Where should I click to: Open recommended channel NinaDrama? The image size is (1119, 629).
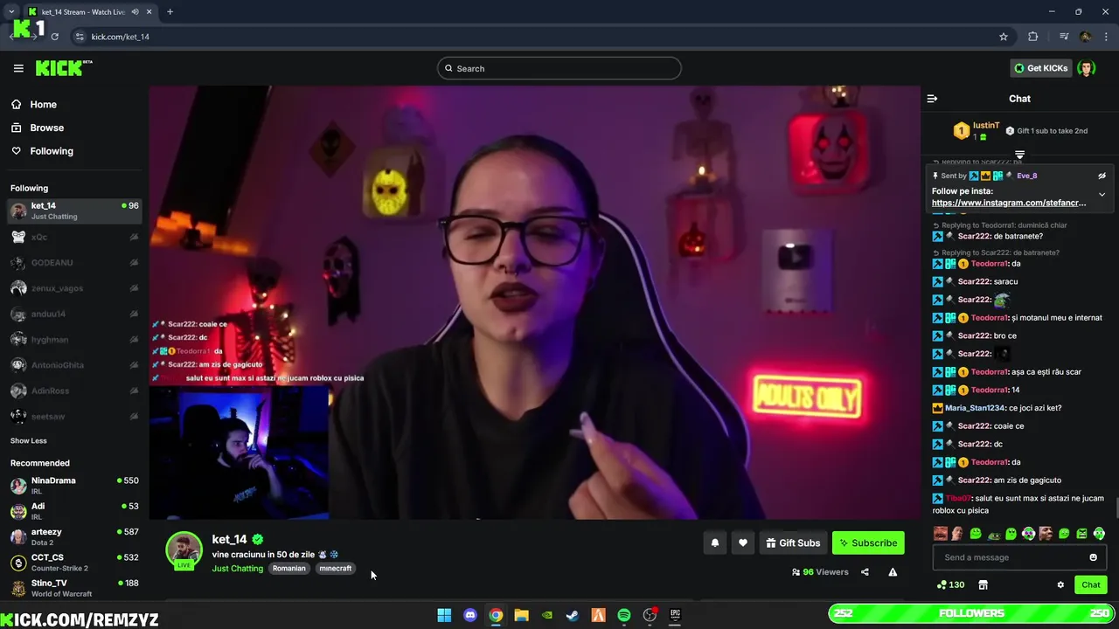[x=73, y=486]
